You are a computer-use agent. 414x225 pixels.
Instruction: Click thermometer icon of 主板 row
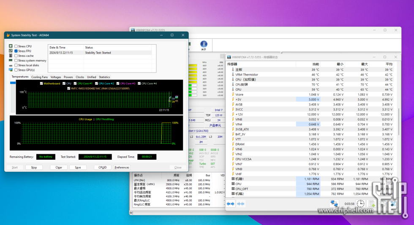(233, 70)
